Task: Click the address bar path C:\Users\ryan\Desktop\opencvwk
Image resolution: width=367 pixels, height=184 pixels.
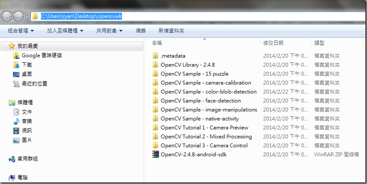Action: coord(81,16)
